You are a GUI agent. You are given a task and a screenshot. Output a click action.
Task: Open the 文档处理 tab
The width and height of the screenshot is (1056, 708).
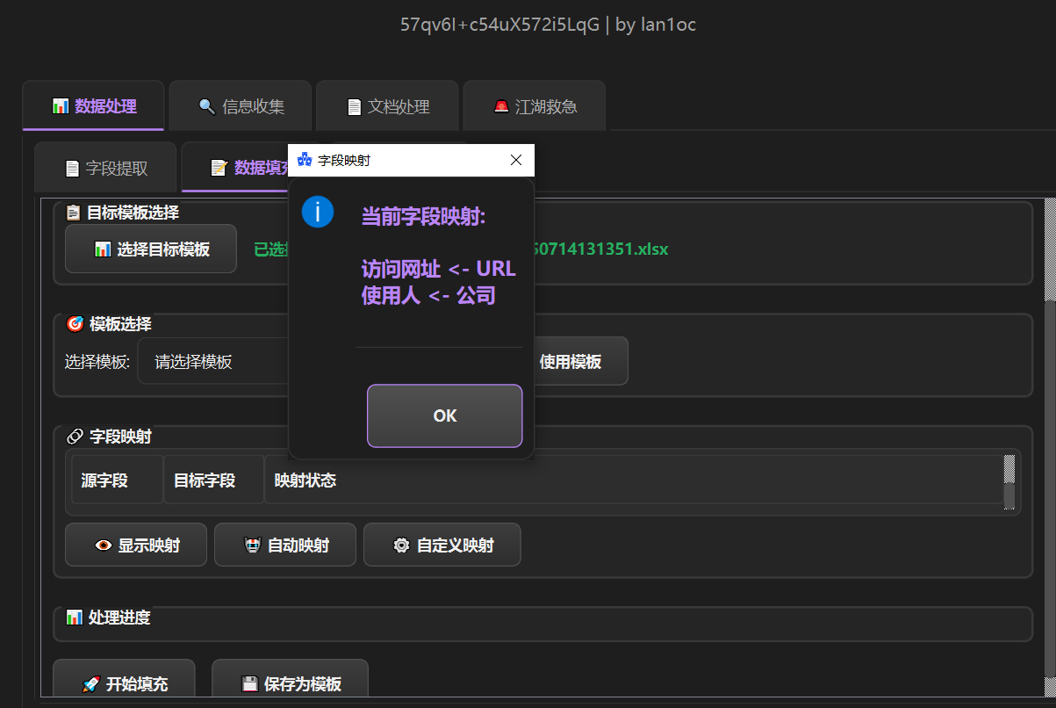pyautogui.click(x=387, y=106)
